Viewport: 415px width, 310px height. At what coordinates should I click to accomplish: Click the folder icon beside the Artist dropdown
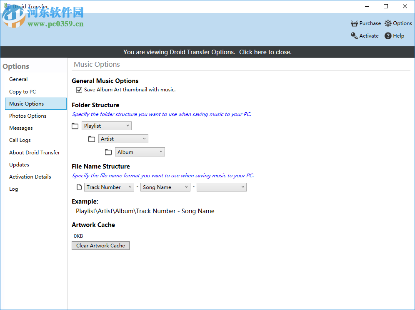click(92, 139)
